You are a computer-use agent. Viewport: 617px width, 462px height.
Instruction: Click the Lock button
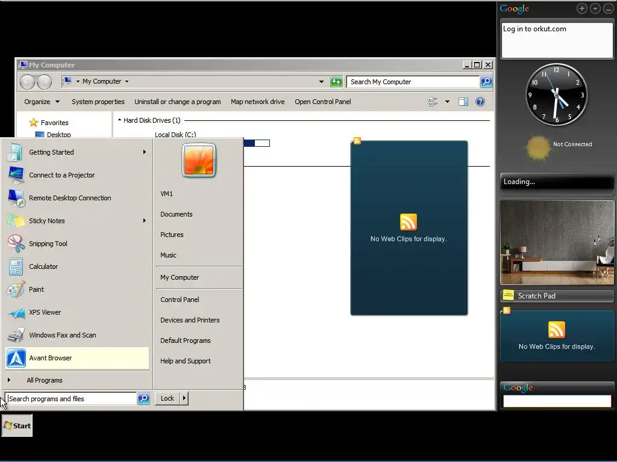coord(168,398)
